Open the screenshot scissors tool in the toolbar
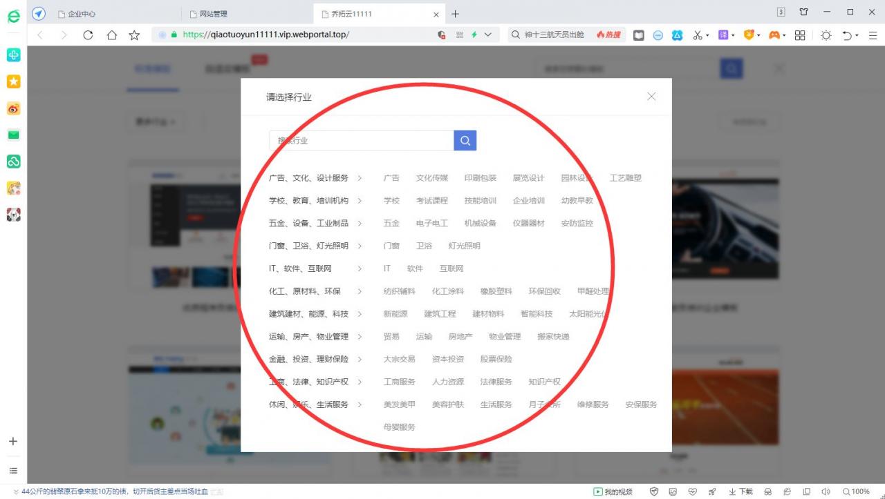This screenshot has height=499, width=885. click(x=697, y=35)
